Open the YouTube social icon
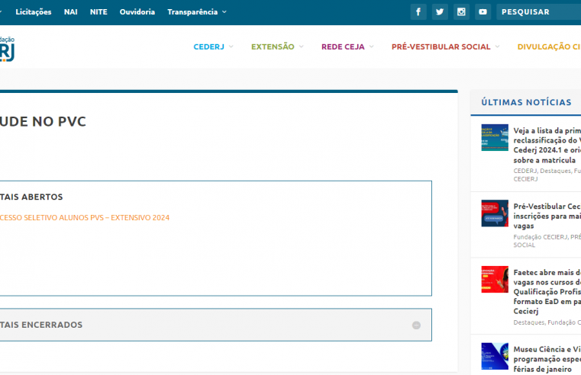The width and height of the screenshot is (581, 375). click(x=483, y=12)
